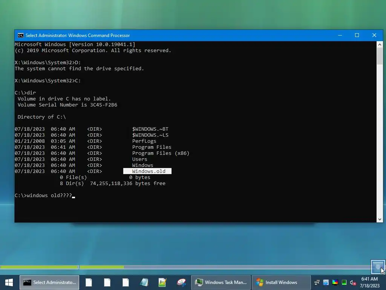This screenshot has height=290, width=386.
Task: Click the Users directory entry
Action: 139,159
